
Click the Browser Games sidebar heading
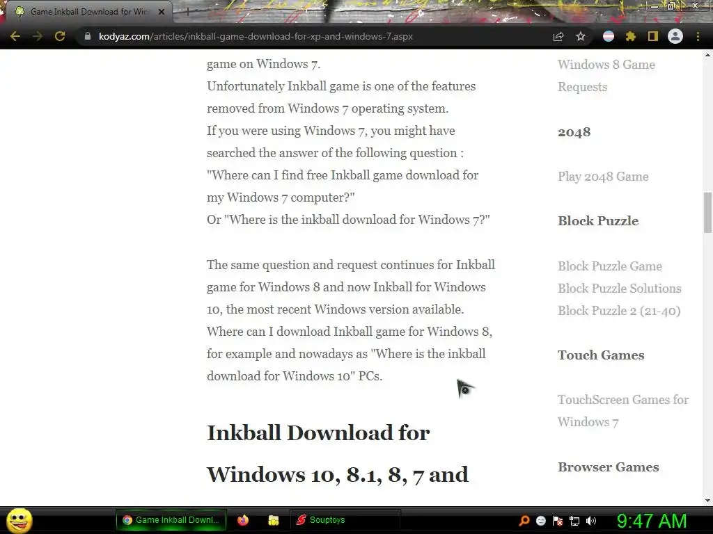tap(608, 467)
